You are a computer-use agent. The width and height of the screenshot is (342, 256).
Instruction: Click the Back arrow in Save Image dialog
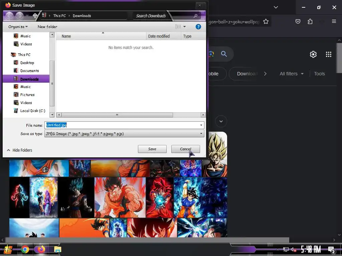click(x=10, y=16)
